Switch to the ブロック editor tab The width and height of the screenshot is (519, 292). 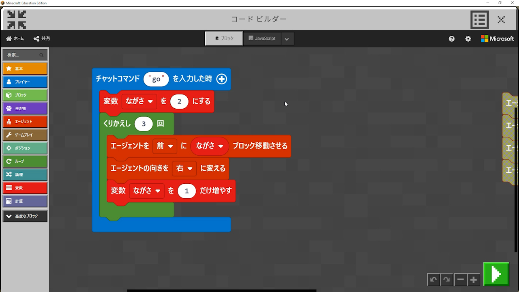tap(224, 39)
